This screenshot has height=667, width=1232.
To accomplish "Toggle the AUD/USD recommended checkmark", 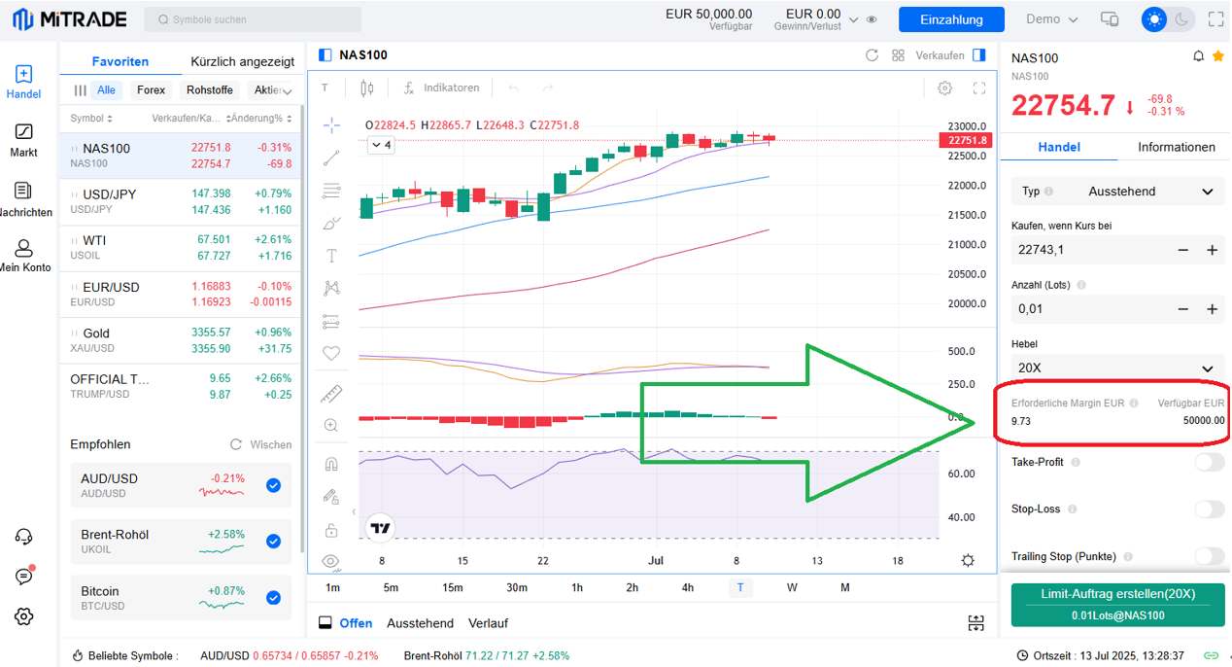I will [273, 485].
